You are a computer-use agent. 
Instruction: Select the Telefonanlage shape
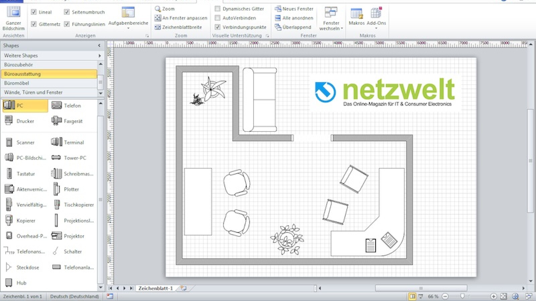(x=72, y=267)
